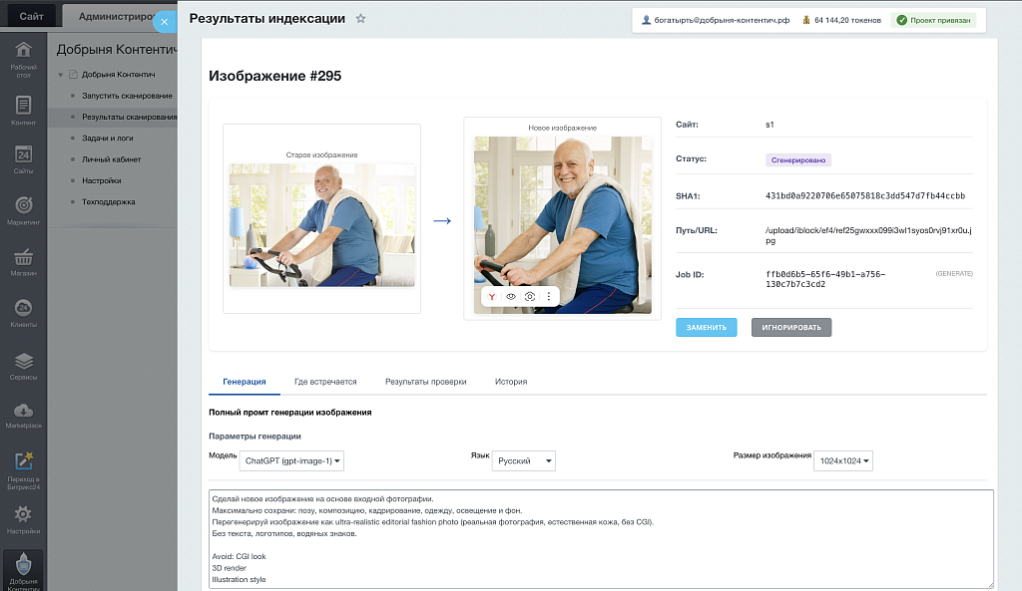Click the Yandex icon on new image
Image resolution: width=1022 pixels, height=591 pixels.
pos(492,296)
